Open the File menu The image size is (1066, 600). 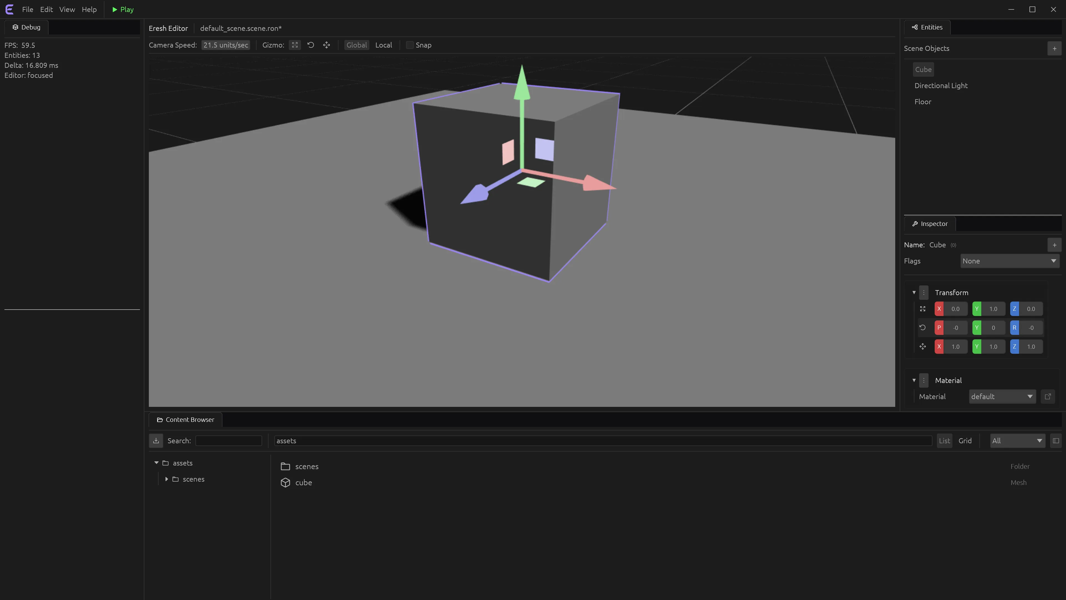coord(28,9)
